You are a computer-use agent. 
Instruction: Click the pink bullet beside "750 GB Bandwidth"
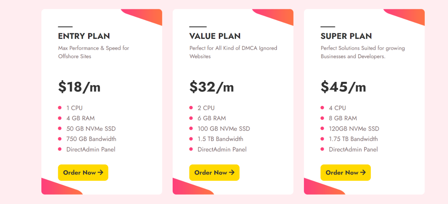(x=60, y=139)
